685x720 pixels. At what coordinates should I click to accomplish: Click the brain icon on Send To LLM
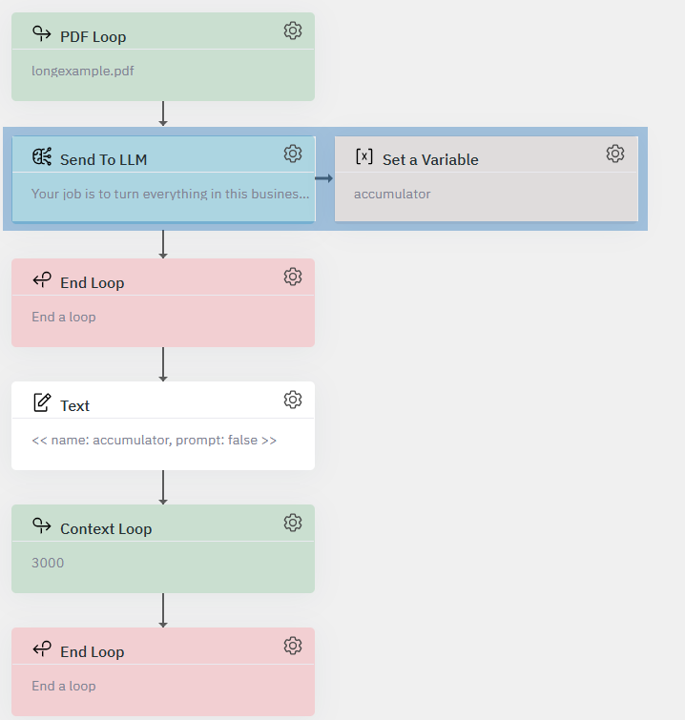[42, 157]
